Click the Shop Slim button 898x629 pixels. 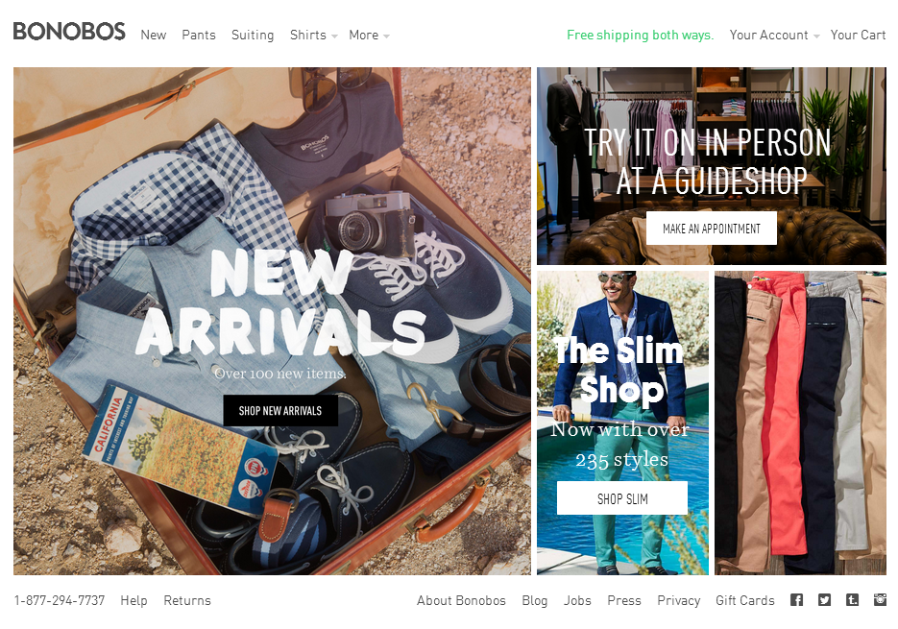pos(622,498)
